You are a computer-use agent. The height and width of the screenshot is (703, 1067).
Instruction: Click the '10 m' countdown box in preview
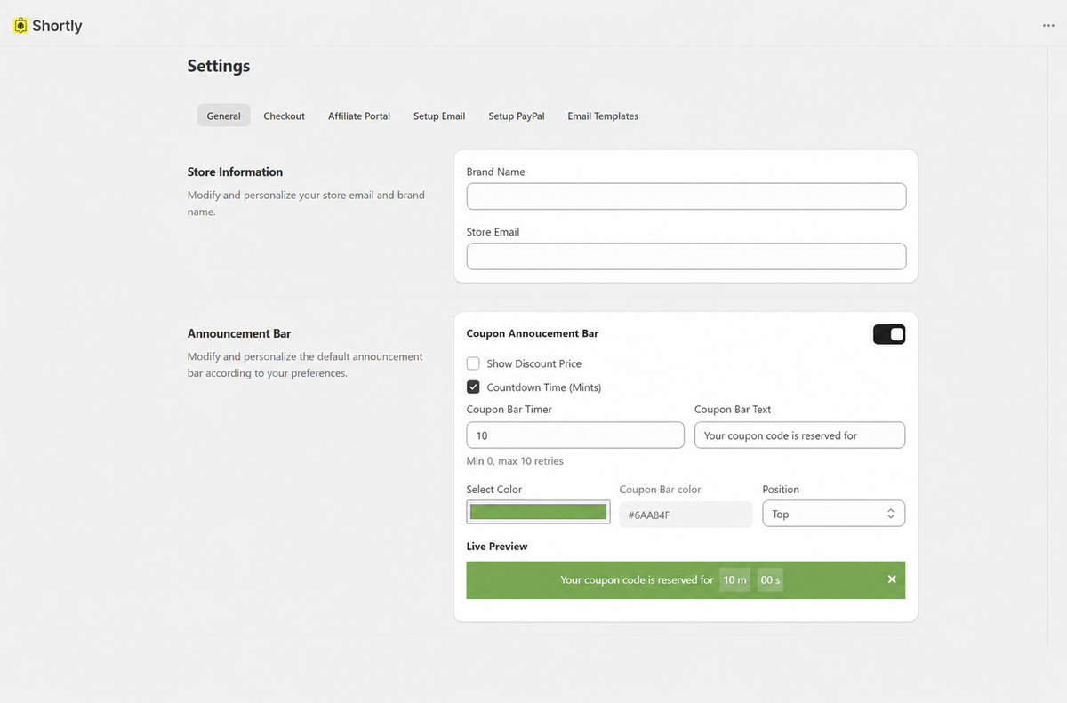point(735,579)
